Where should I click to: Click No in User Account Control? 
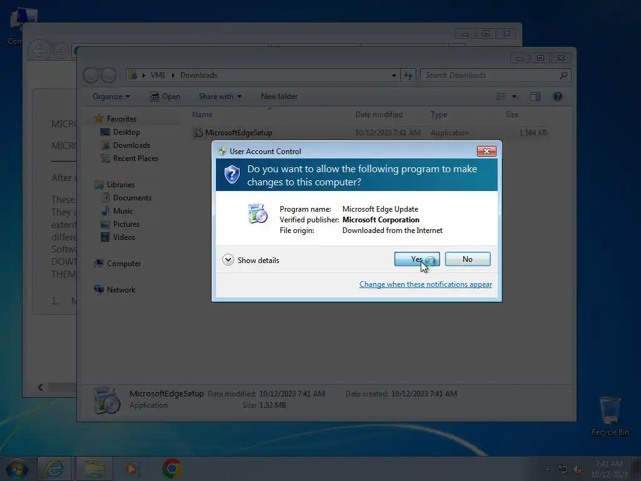coord(467,259)
